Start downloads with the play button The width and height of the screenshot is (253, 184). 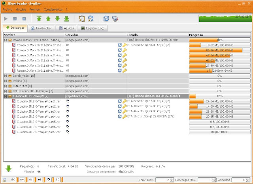[x=6, y=19]
